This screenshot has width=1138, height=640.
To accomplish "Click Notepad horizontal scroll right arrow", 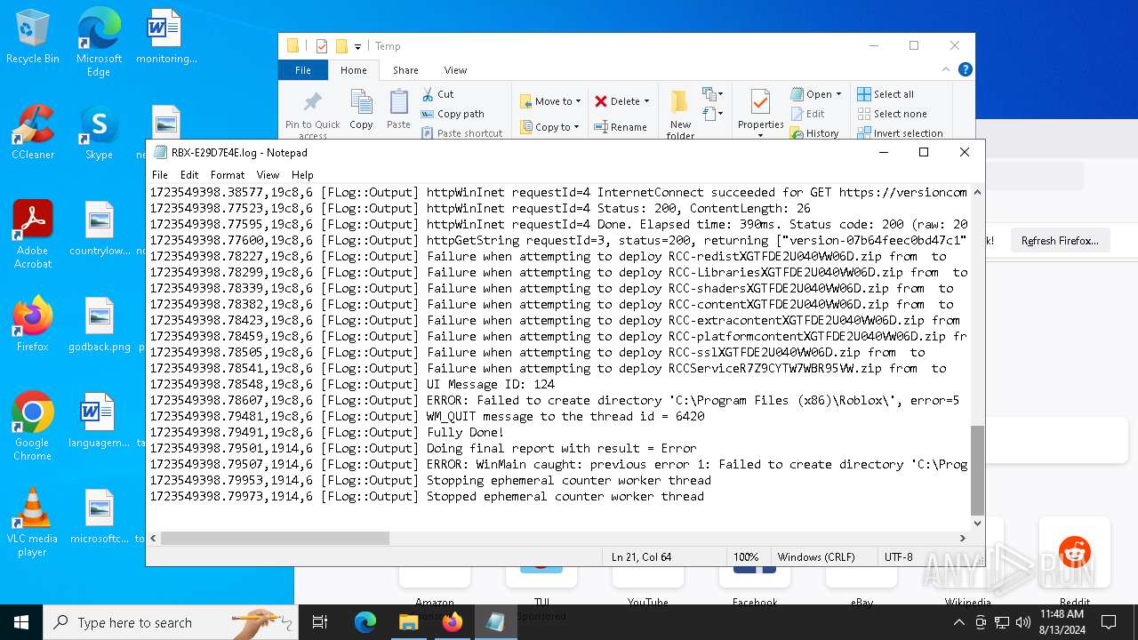I will pos(962,538).
